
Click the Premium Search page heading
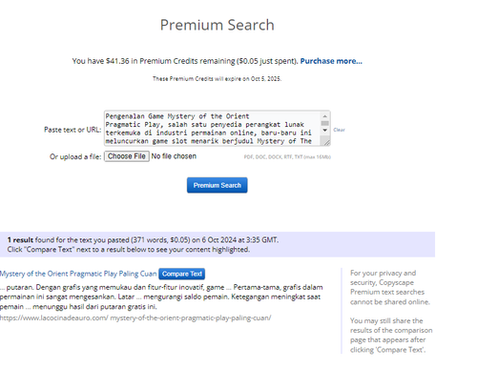[218, 25]
